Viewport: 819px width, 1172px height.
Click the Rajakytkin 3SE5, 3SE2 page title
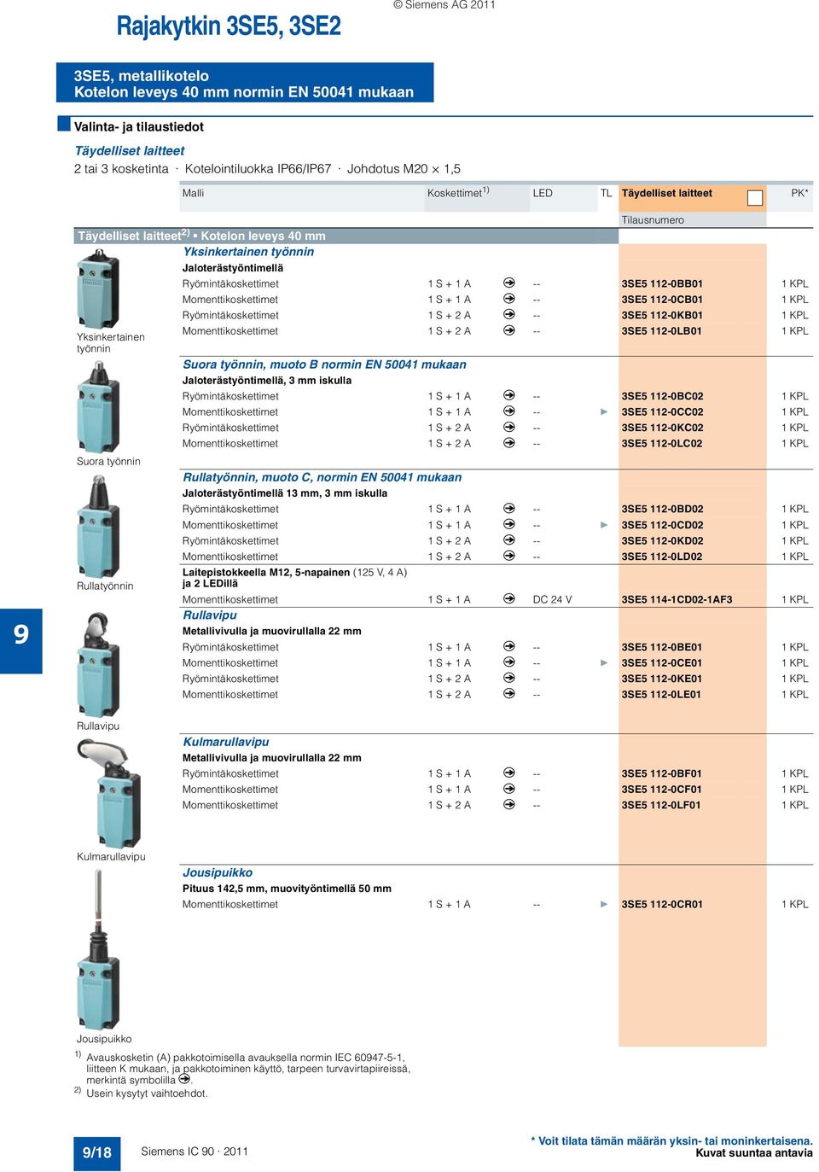229,26
